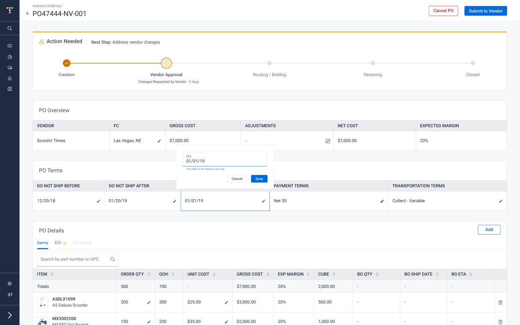Image resolution: width=520 pixels, height=325 pixels.
Task: Click the A5 Deluxe Scooter thumbnail
Action: click(43, 303)
